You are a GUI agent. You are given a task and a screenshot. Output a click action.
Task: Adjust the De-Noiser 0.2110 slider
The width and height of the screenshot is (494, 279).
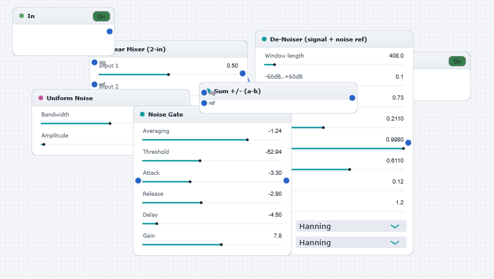348,128
